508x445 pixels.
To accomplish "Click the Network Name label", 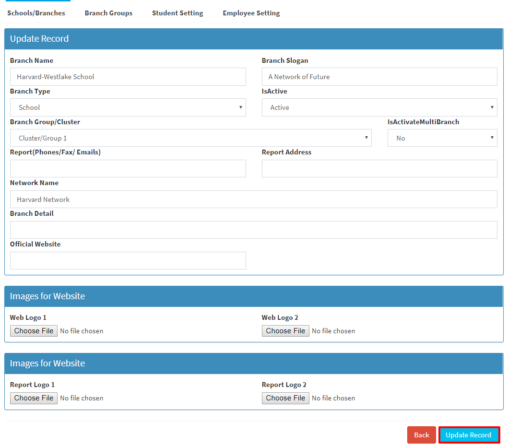I will tap(35, 183).
